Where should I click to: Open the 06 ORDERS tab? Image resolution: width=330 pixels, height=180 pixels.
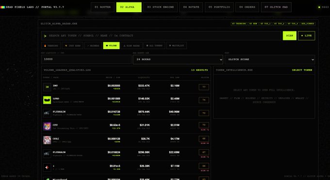[x=247, y=7]
